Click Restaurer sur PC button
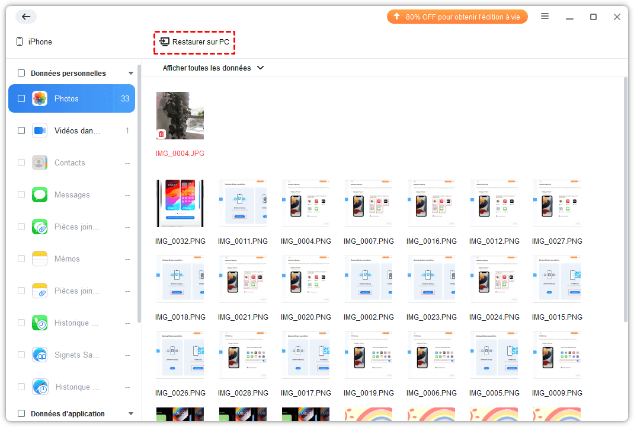634x427 pixels. coord(195,42)
